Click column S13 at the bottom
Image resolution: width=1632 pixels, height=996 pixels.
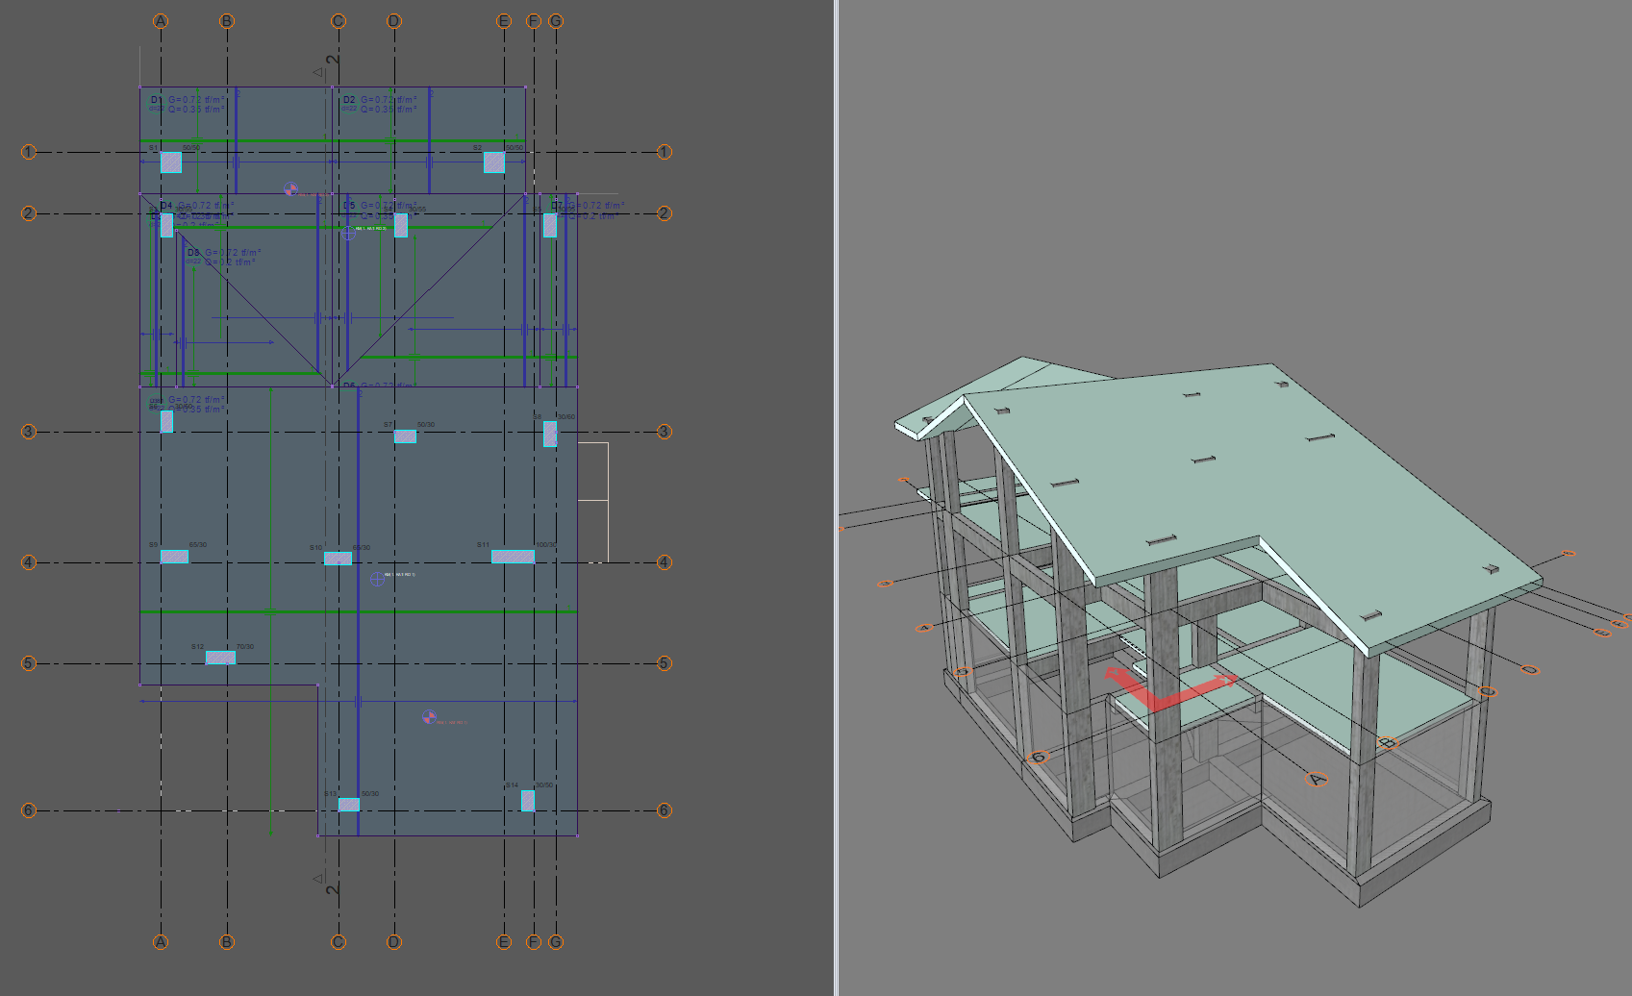(349, 805)
